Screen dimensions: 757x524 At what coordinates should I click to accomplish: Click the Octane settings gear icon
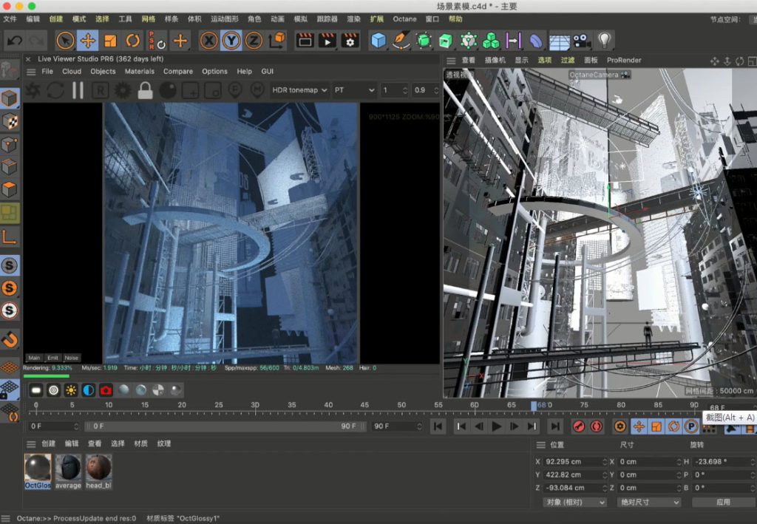tap(123, 90)
